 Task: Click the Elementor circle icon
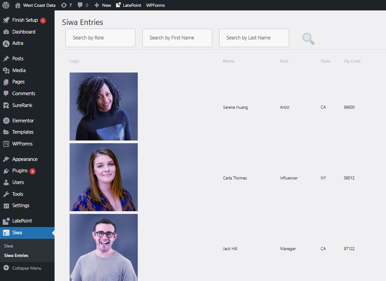[x=6, y=121]
